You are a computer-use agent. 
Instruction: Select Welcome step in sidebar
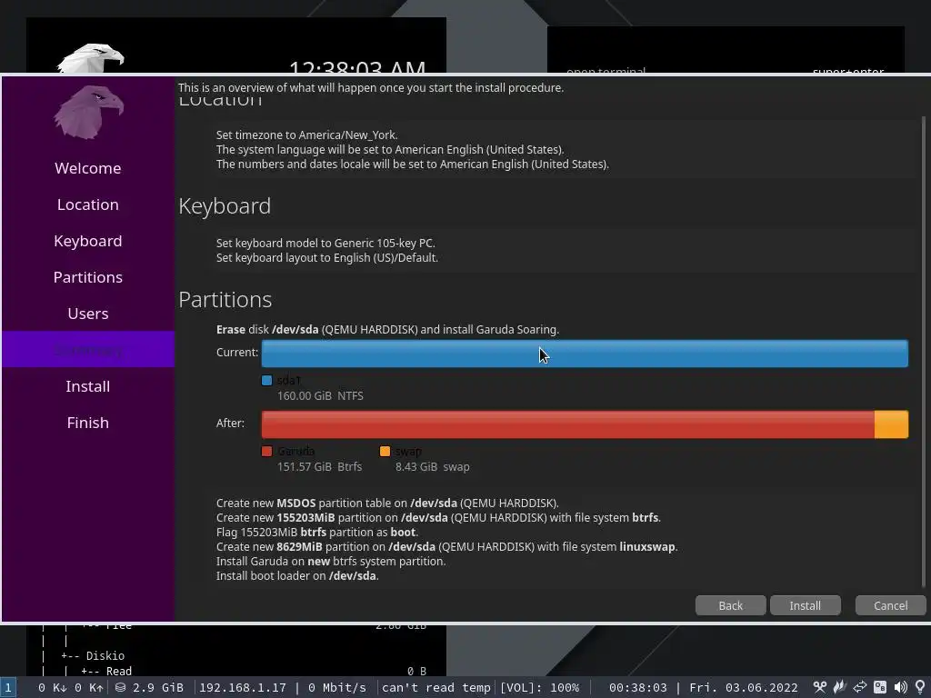coord(88,168)
